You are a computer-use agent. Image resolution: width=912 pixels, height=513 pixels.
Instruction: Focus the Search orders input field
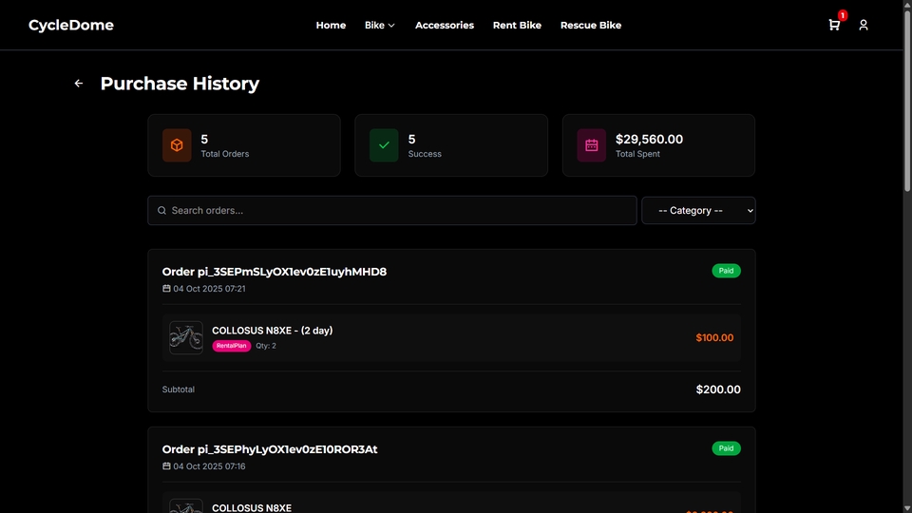click(x=399, y=211)
